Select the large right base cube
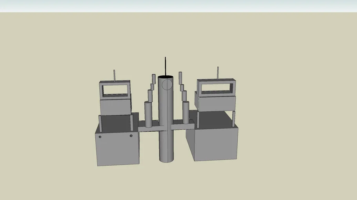Screen dimensions: 357x200 point(213,136)
